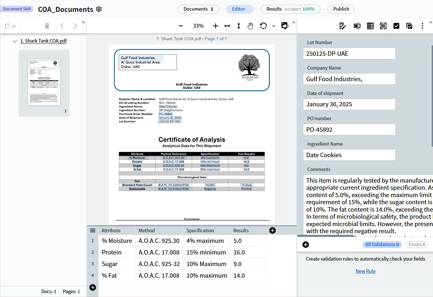The height and width of the screenshot is (297, 433).
Task: Select the '4% maximum' specification cell
Action: [207, 241]
